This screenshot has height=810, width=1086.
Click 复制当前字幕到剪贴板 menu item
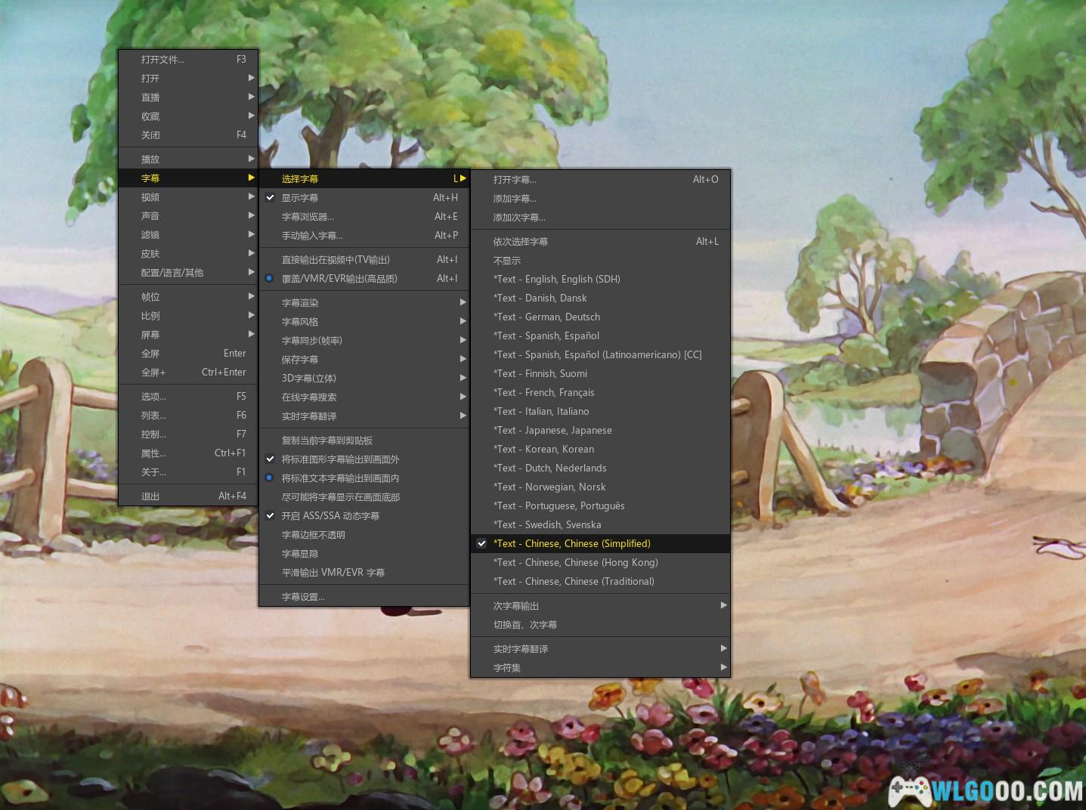coord(327,441)
